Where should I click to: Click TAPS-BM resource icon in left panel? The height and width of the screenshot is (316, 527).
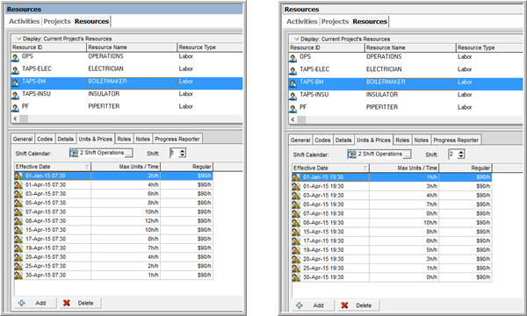coord(15,83)
